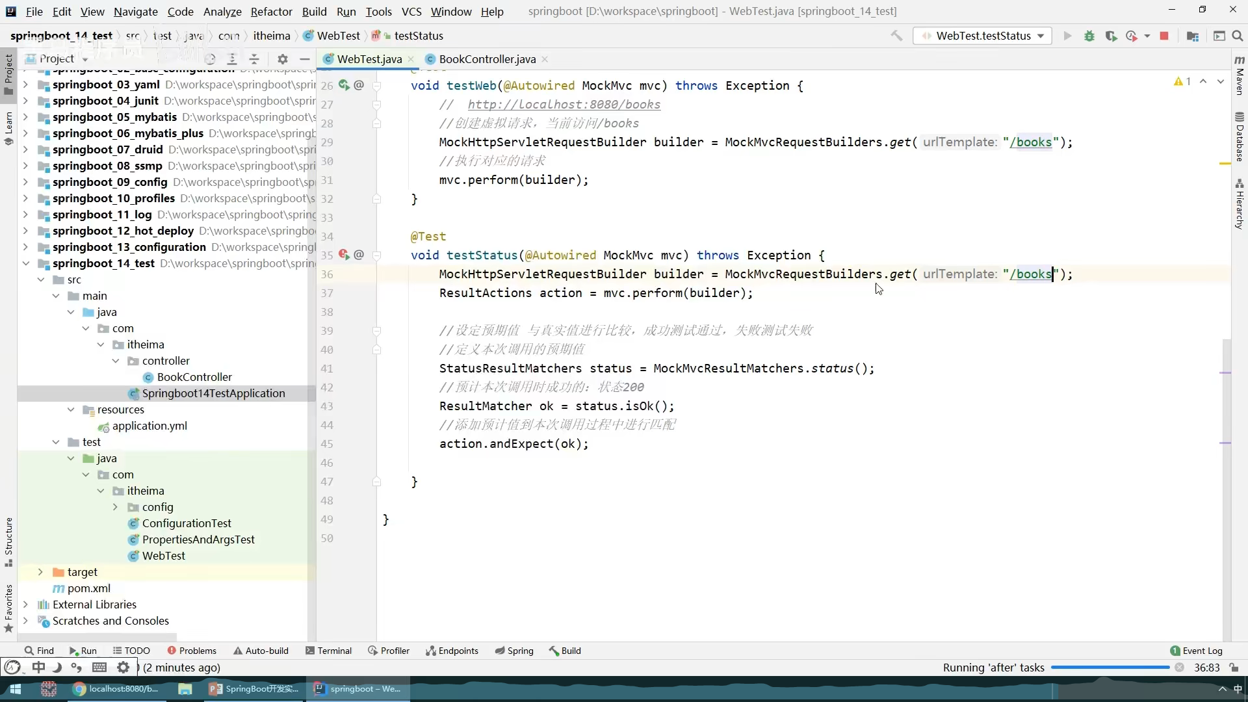Collapse the springboot_14_test module
Image resolution: width=1248 pixels, height=702 pixels.
tap(25, 263)
